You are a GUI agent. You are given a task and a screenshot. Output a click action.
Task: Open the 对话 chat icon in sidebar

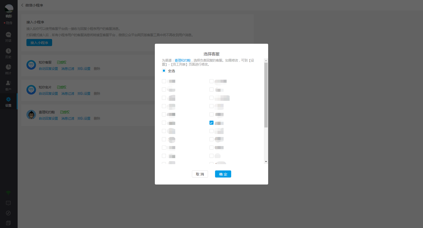pyautogui.click(x=8, y=35)
